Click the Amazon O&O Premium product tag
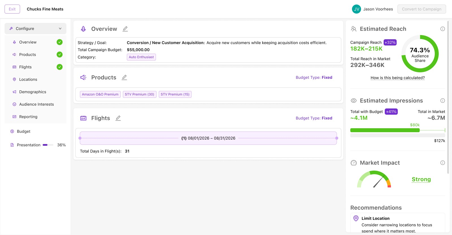 100,94
